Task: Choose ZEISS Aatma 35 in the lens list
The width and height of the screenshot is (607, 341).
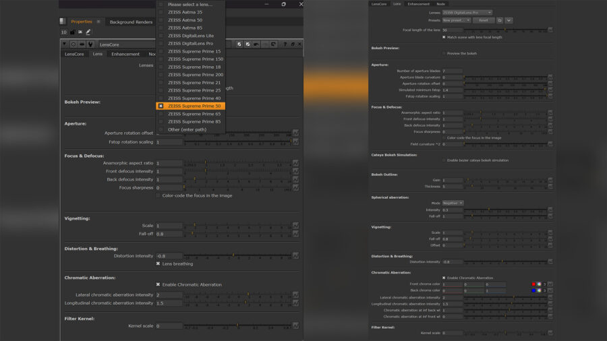Action: (x=190, y=12)
